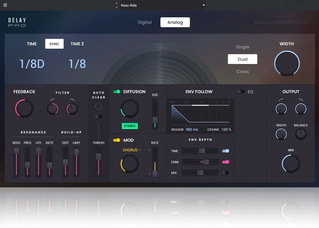Enable the Env Depth Mix toggle
Image resolution: width=319 pixels, height=228 pixels.
click(x=225, y=173)
